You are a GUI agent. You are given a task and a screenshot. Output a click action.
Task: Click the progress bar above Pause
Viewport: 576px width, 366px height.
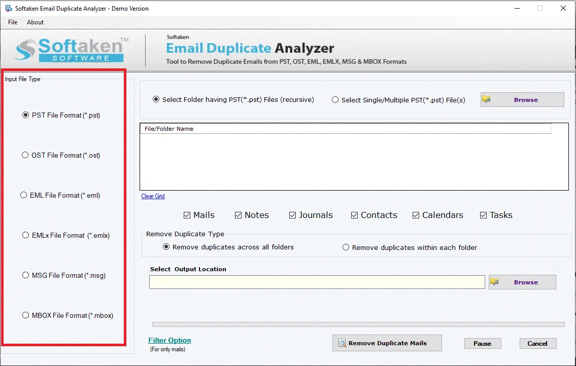358,324
